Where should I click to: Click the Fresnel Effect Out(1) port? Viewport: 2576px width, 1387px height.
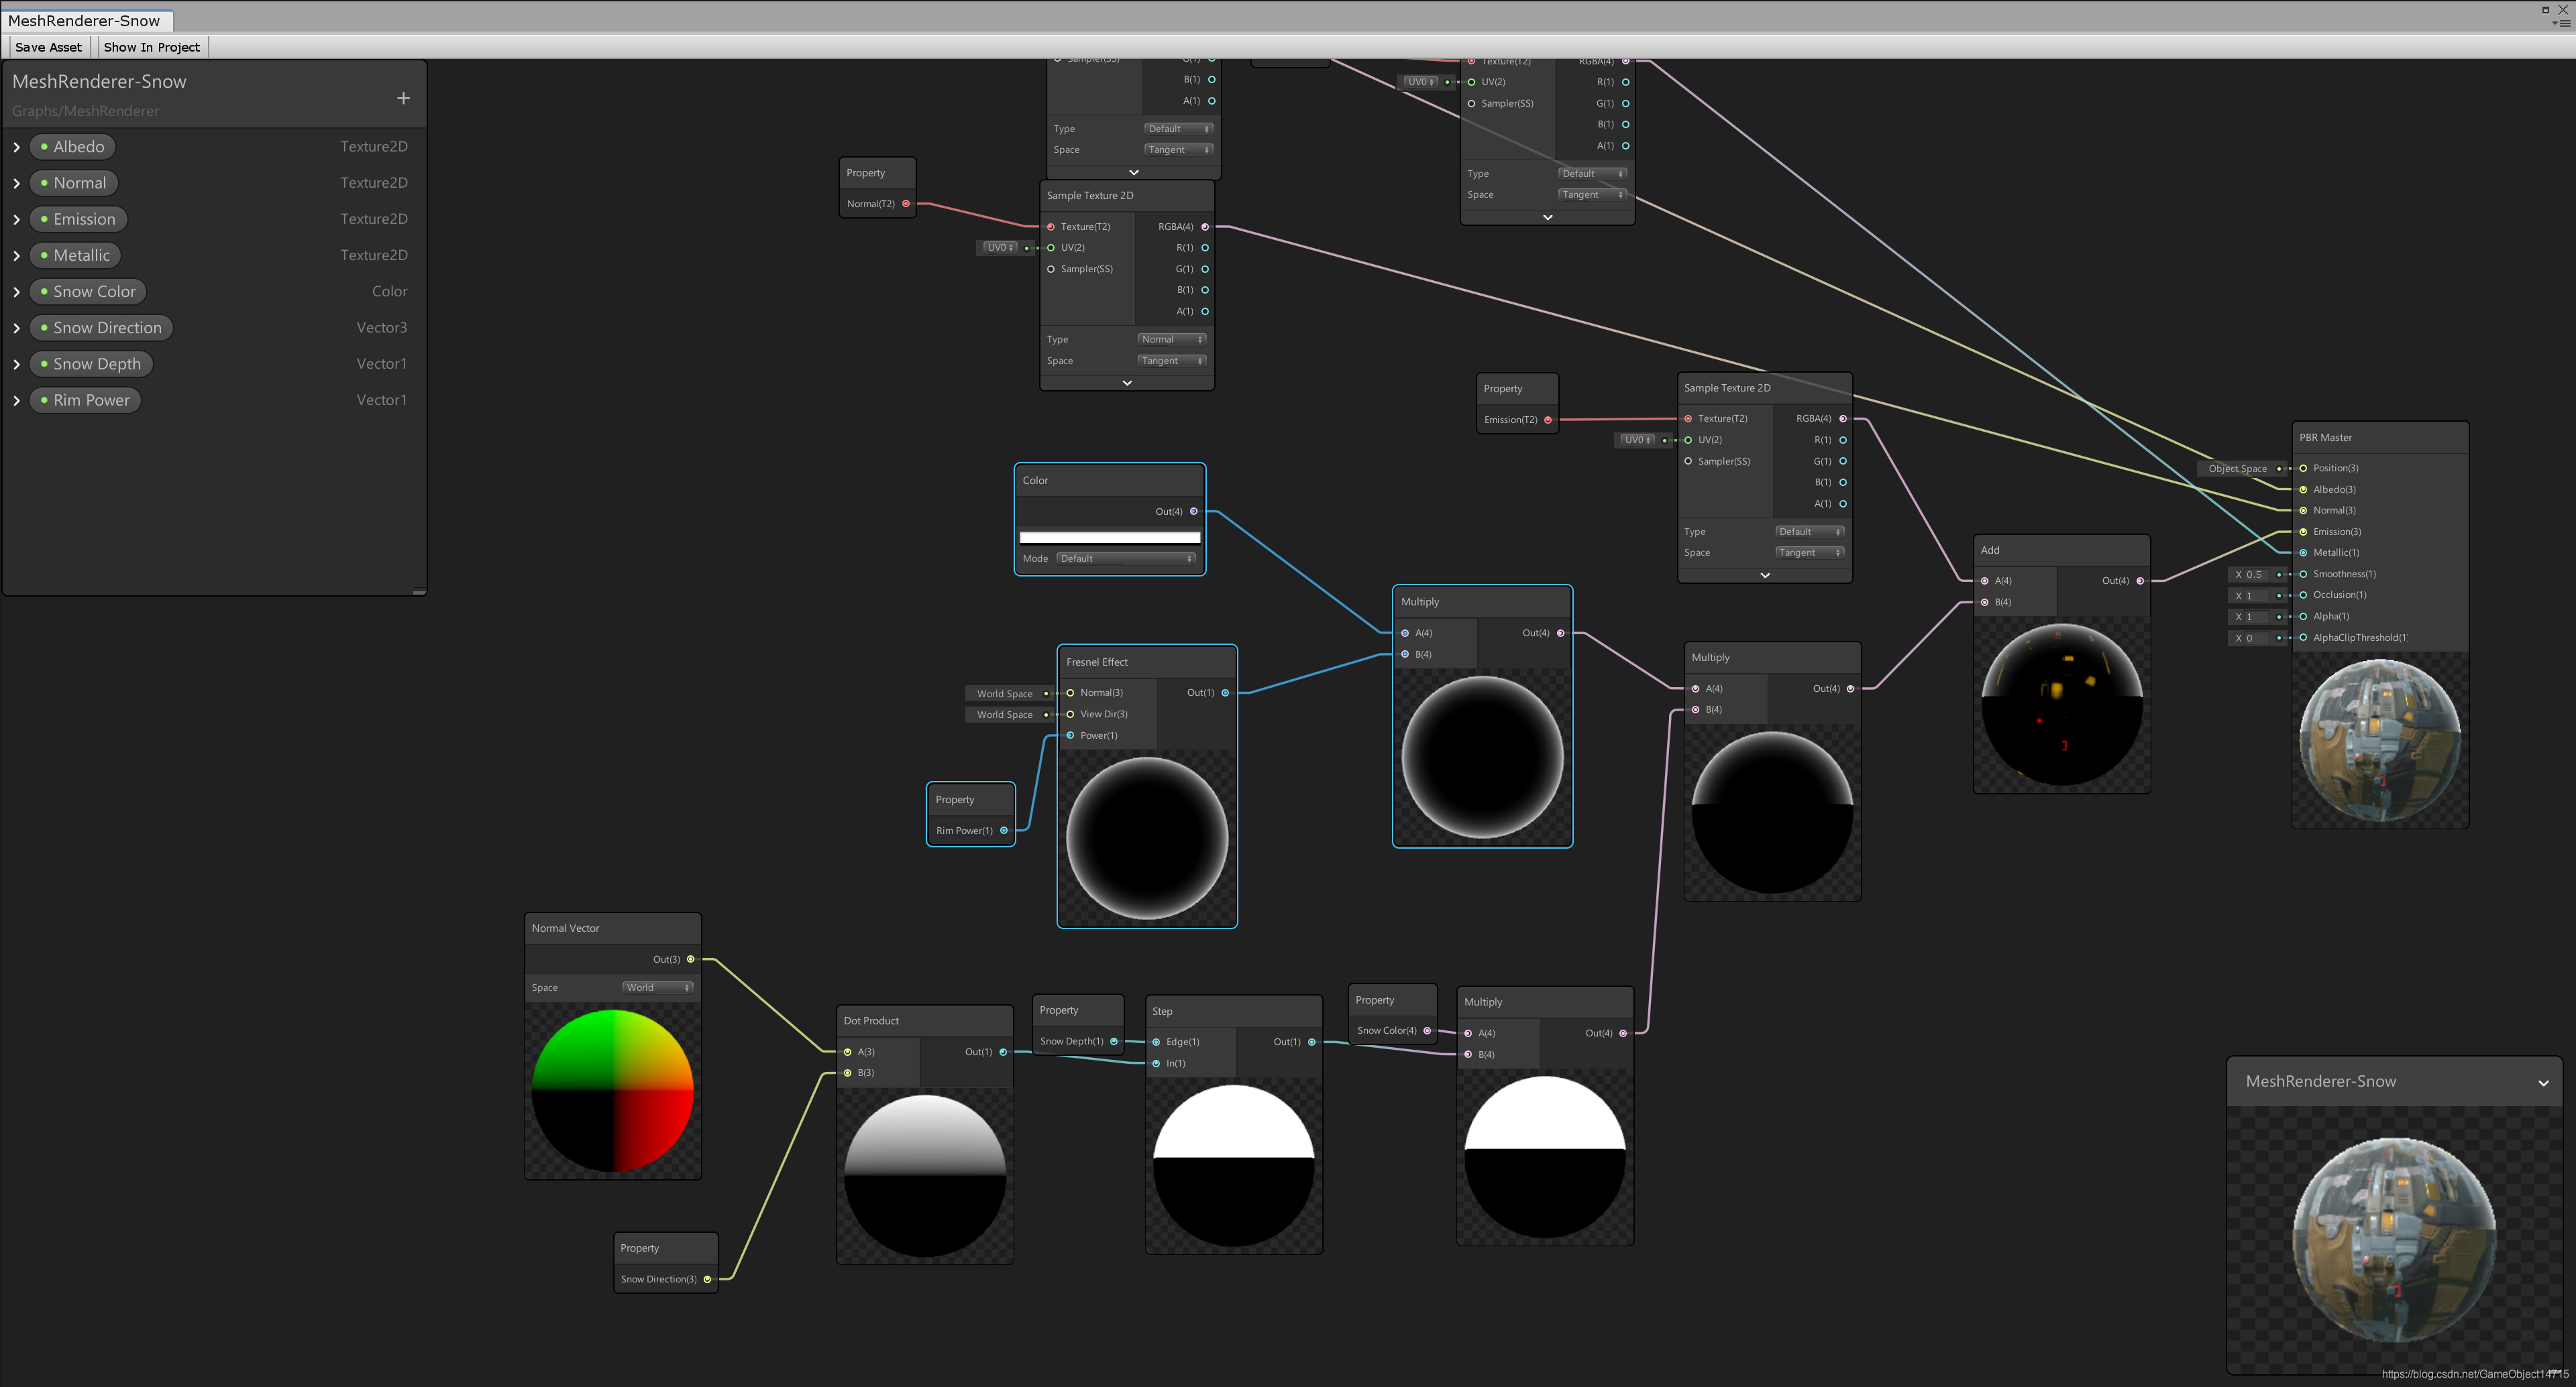coord(1225,692)
